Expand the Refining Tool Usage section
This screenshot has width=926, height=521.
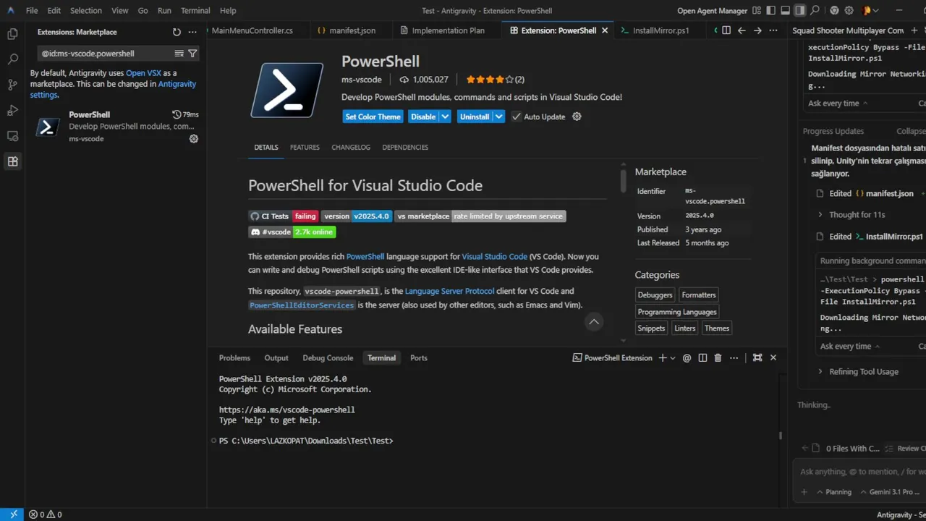click(863, 371)
